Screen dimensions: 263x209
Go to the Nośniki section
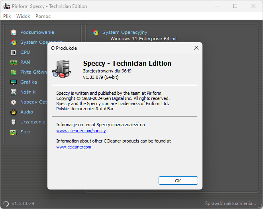tap(28, 92)
